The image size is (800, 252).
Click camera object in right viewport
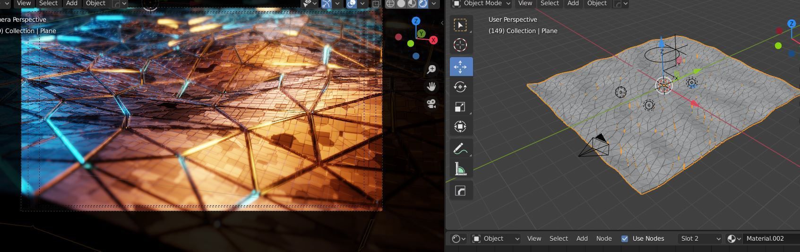594,146
